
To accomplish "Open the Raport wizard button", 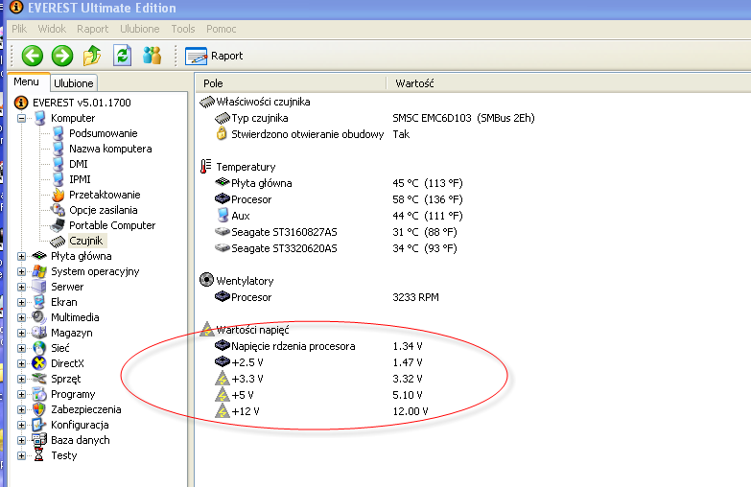I will [214, 56].
